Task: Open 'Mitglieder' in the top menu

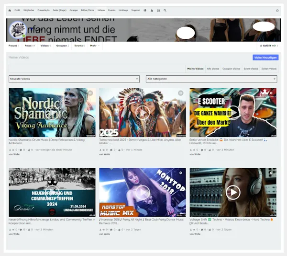Action: point(29,10)
